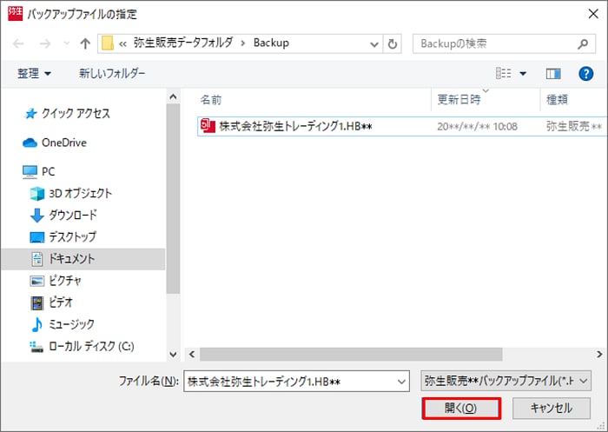
Task: Click the ローカル ディスク drive icon
Action: pos(36,347)
